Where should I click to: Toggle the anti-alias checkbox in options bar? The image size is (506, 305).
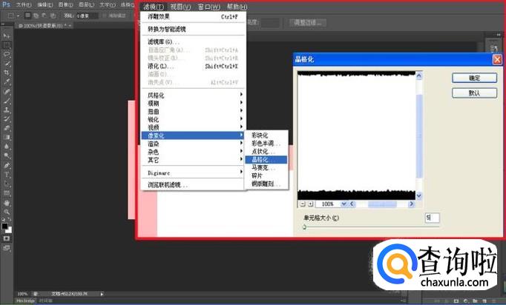pyautogui.click(x=104, y=16)
